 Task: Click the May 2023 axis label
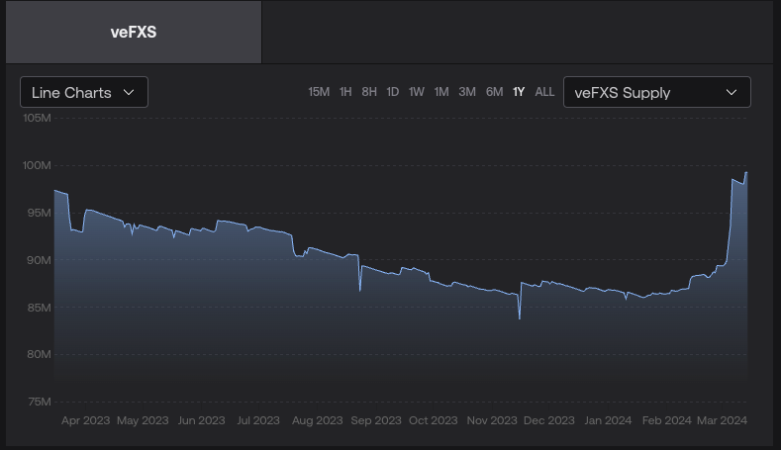click(143, 420)
